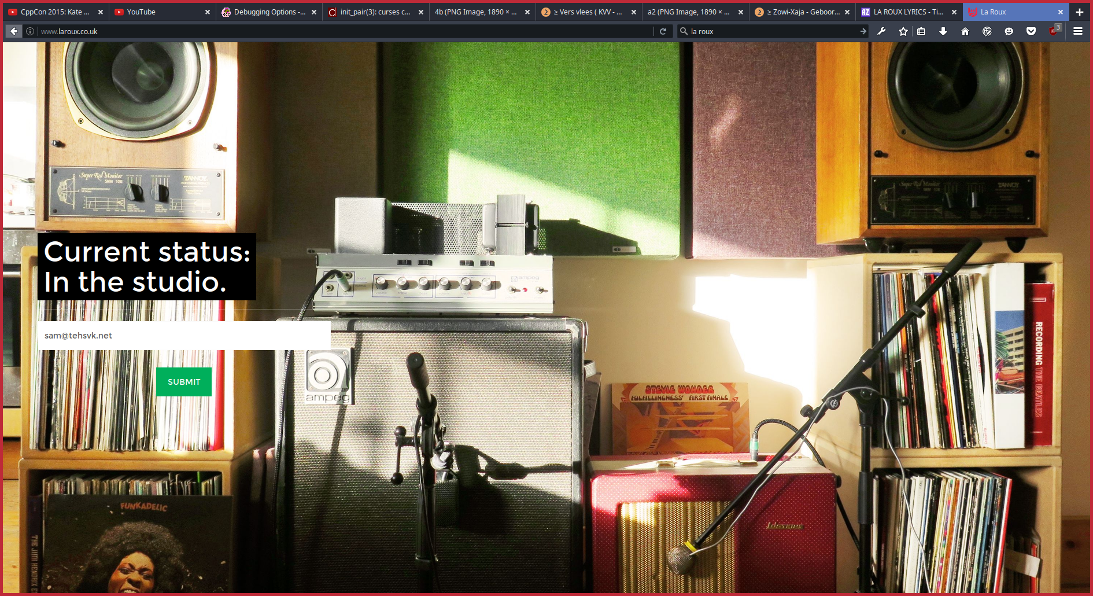Reload the current page
Viewport: 1093px width, 596px height.
pos(663,31)
